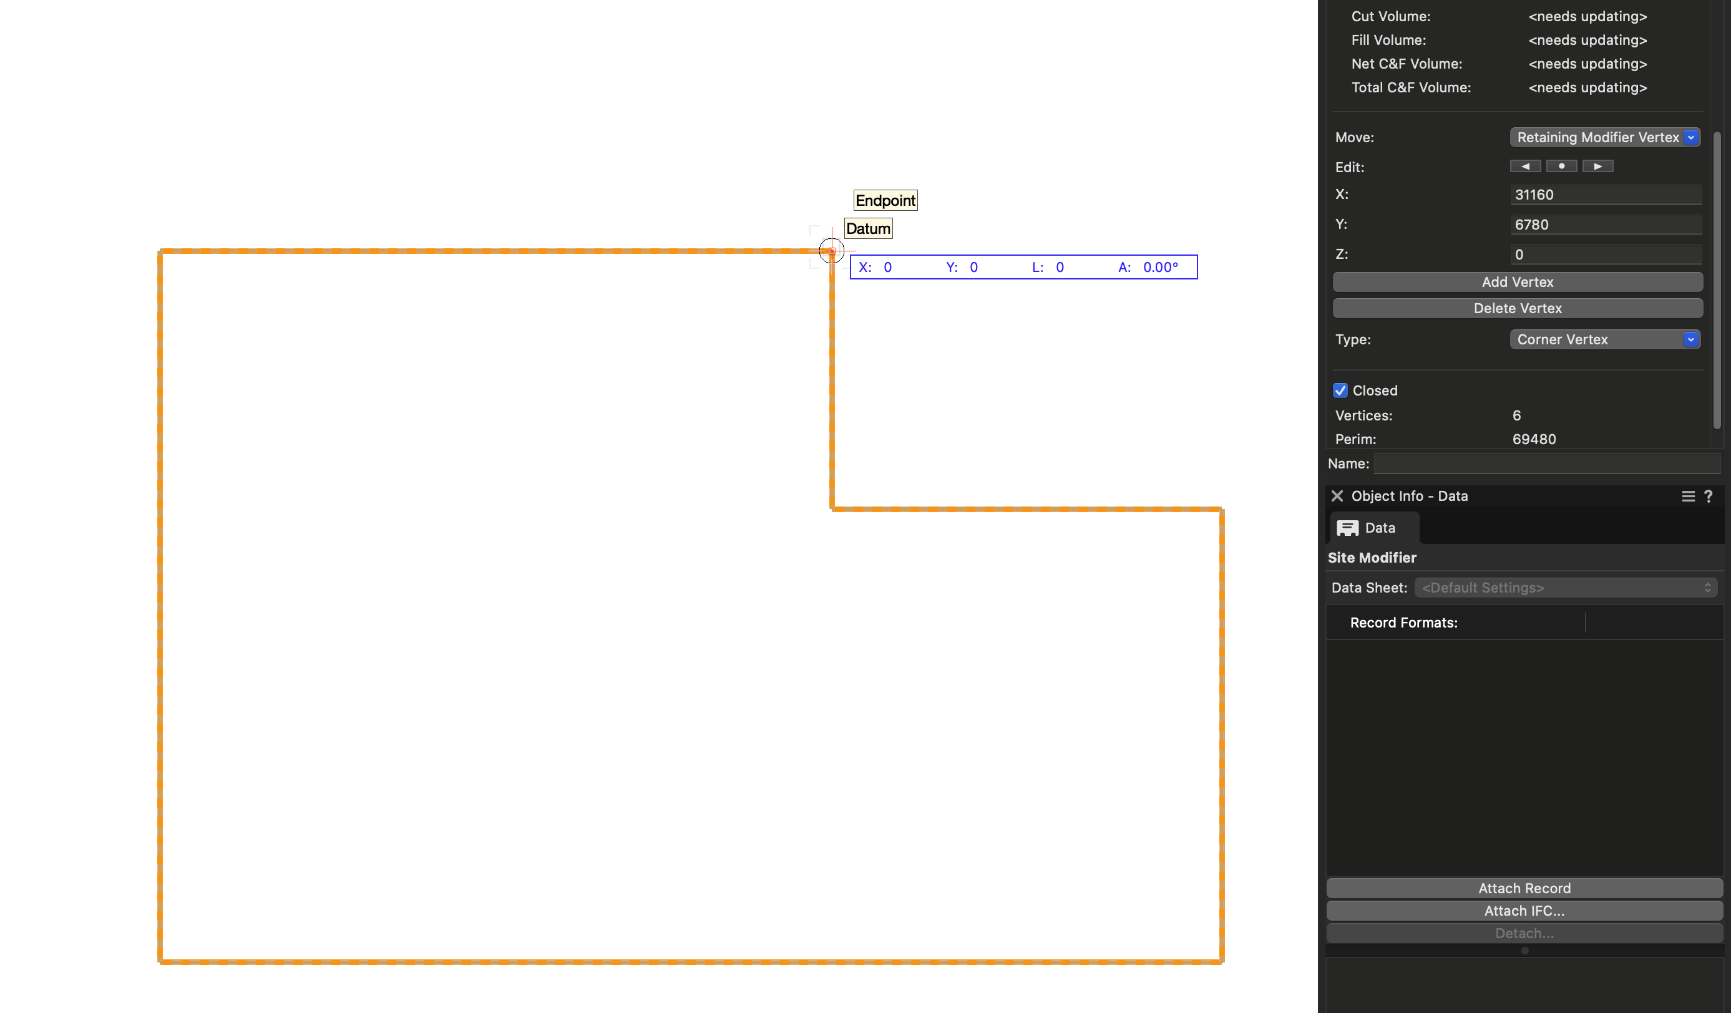Switch to the Data tab
Screen dimensions: 1731x1013
pyautogui.click(x=1379, y=528)
